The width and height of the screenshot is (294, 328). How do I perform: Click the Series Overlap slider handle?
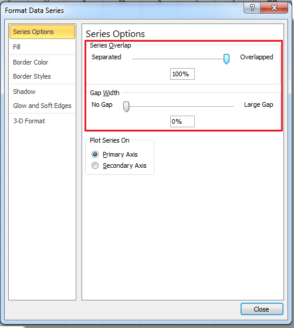pyautogui.click(x=226, y=59)
